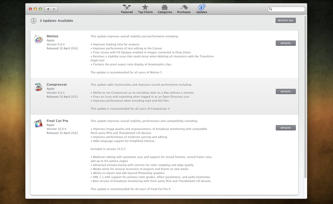Click 'Version 5.0.3' text
Screen dimensions: 333x204
(55, 44)
